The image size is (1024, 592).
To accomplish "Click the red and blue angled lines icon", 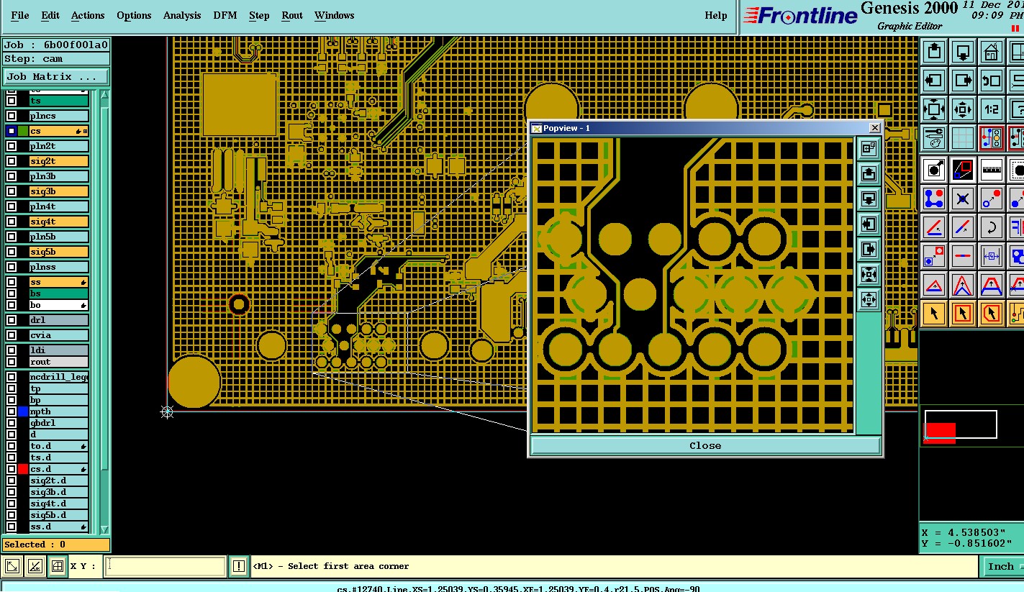I will coord(934,227).
